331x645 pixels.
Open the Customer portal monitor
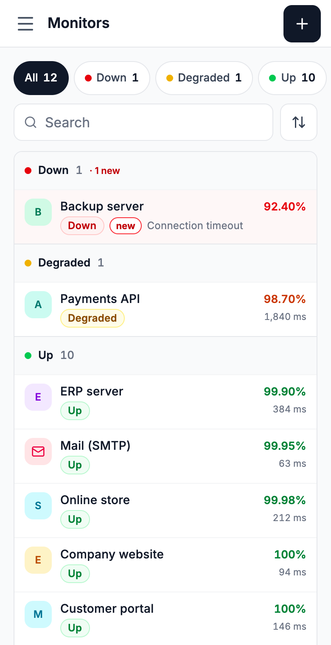click(165, 619)
